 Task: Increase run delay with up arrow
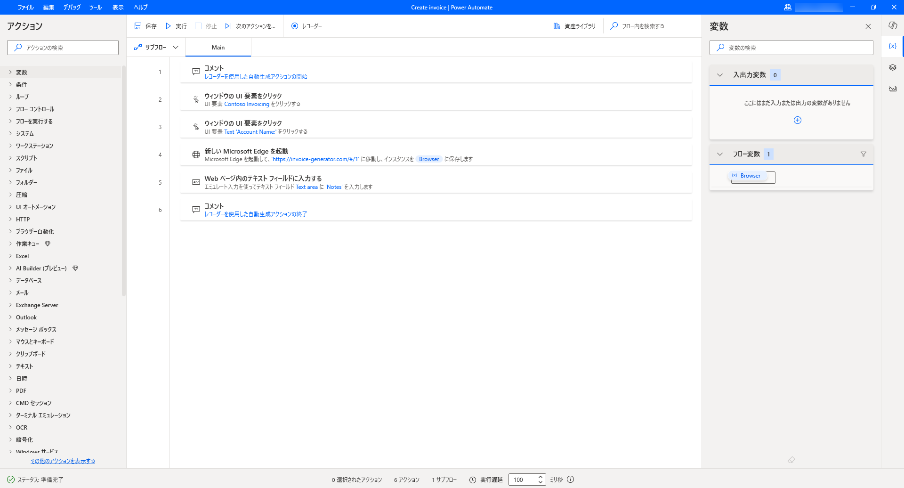tap(541, 477)
